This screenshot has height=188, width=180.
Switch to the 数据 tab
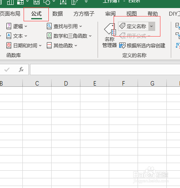(58, 14)
